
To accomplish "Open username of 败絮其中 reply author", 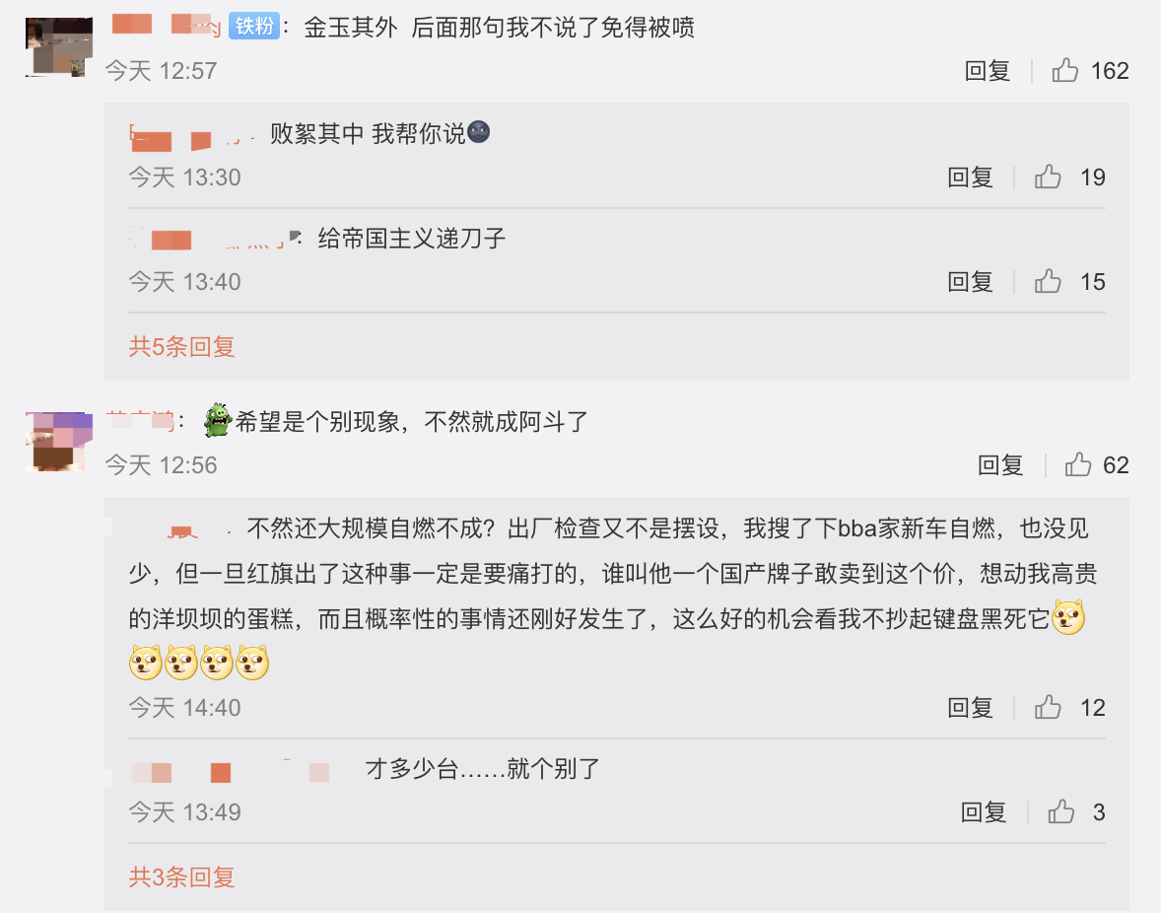I will [192, 136].
